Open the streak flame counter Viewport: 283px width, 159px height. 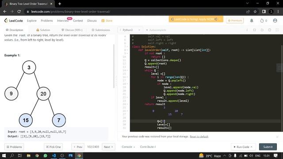coord(264,21)
